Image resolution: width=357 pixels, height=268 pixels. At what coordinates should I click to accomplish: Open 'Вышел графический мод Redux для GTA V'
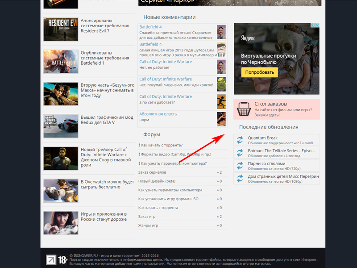[107, 120]
